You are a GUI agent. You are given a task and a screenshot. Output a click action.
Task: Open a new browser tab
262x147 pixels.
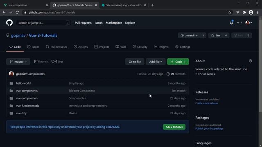click(153, 5)
